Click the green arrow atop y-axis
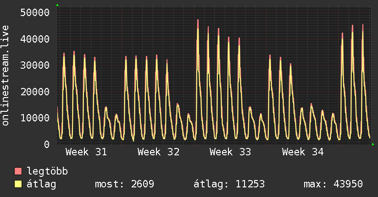This screenshot has width=378, height=197. pyautogui.click(x=57, y=5)
